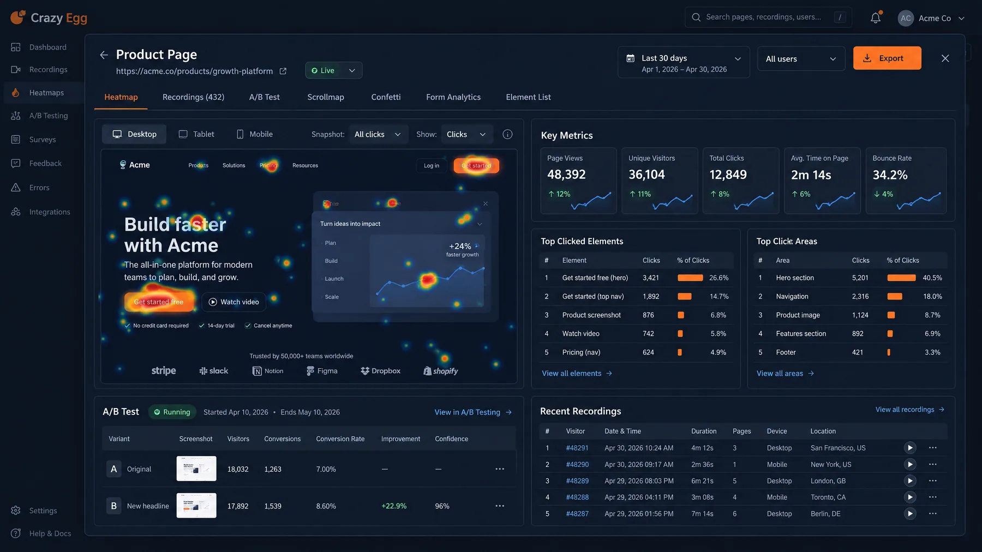Click the search pages, recordings, users field
Image resolution: width=982 pixels, height=552 pixels.
[x=768, y=17]
